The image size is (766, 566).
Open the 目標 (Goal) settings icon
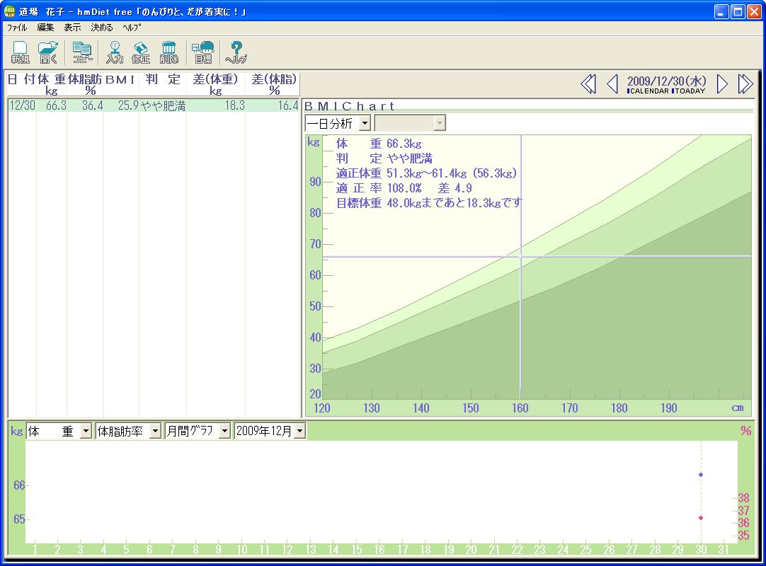pyautogui.click(x=203, y=52)
